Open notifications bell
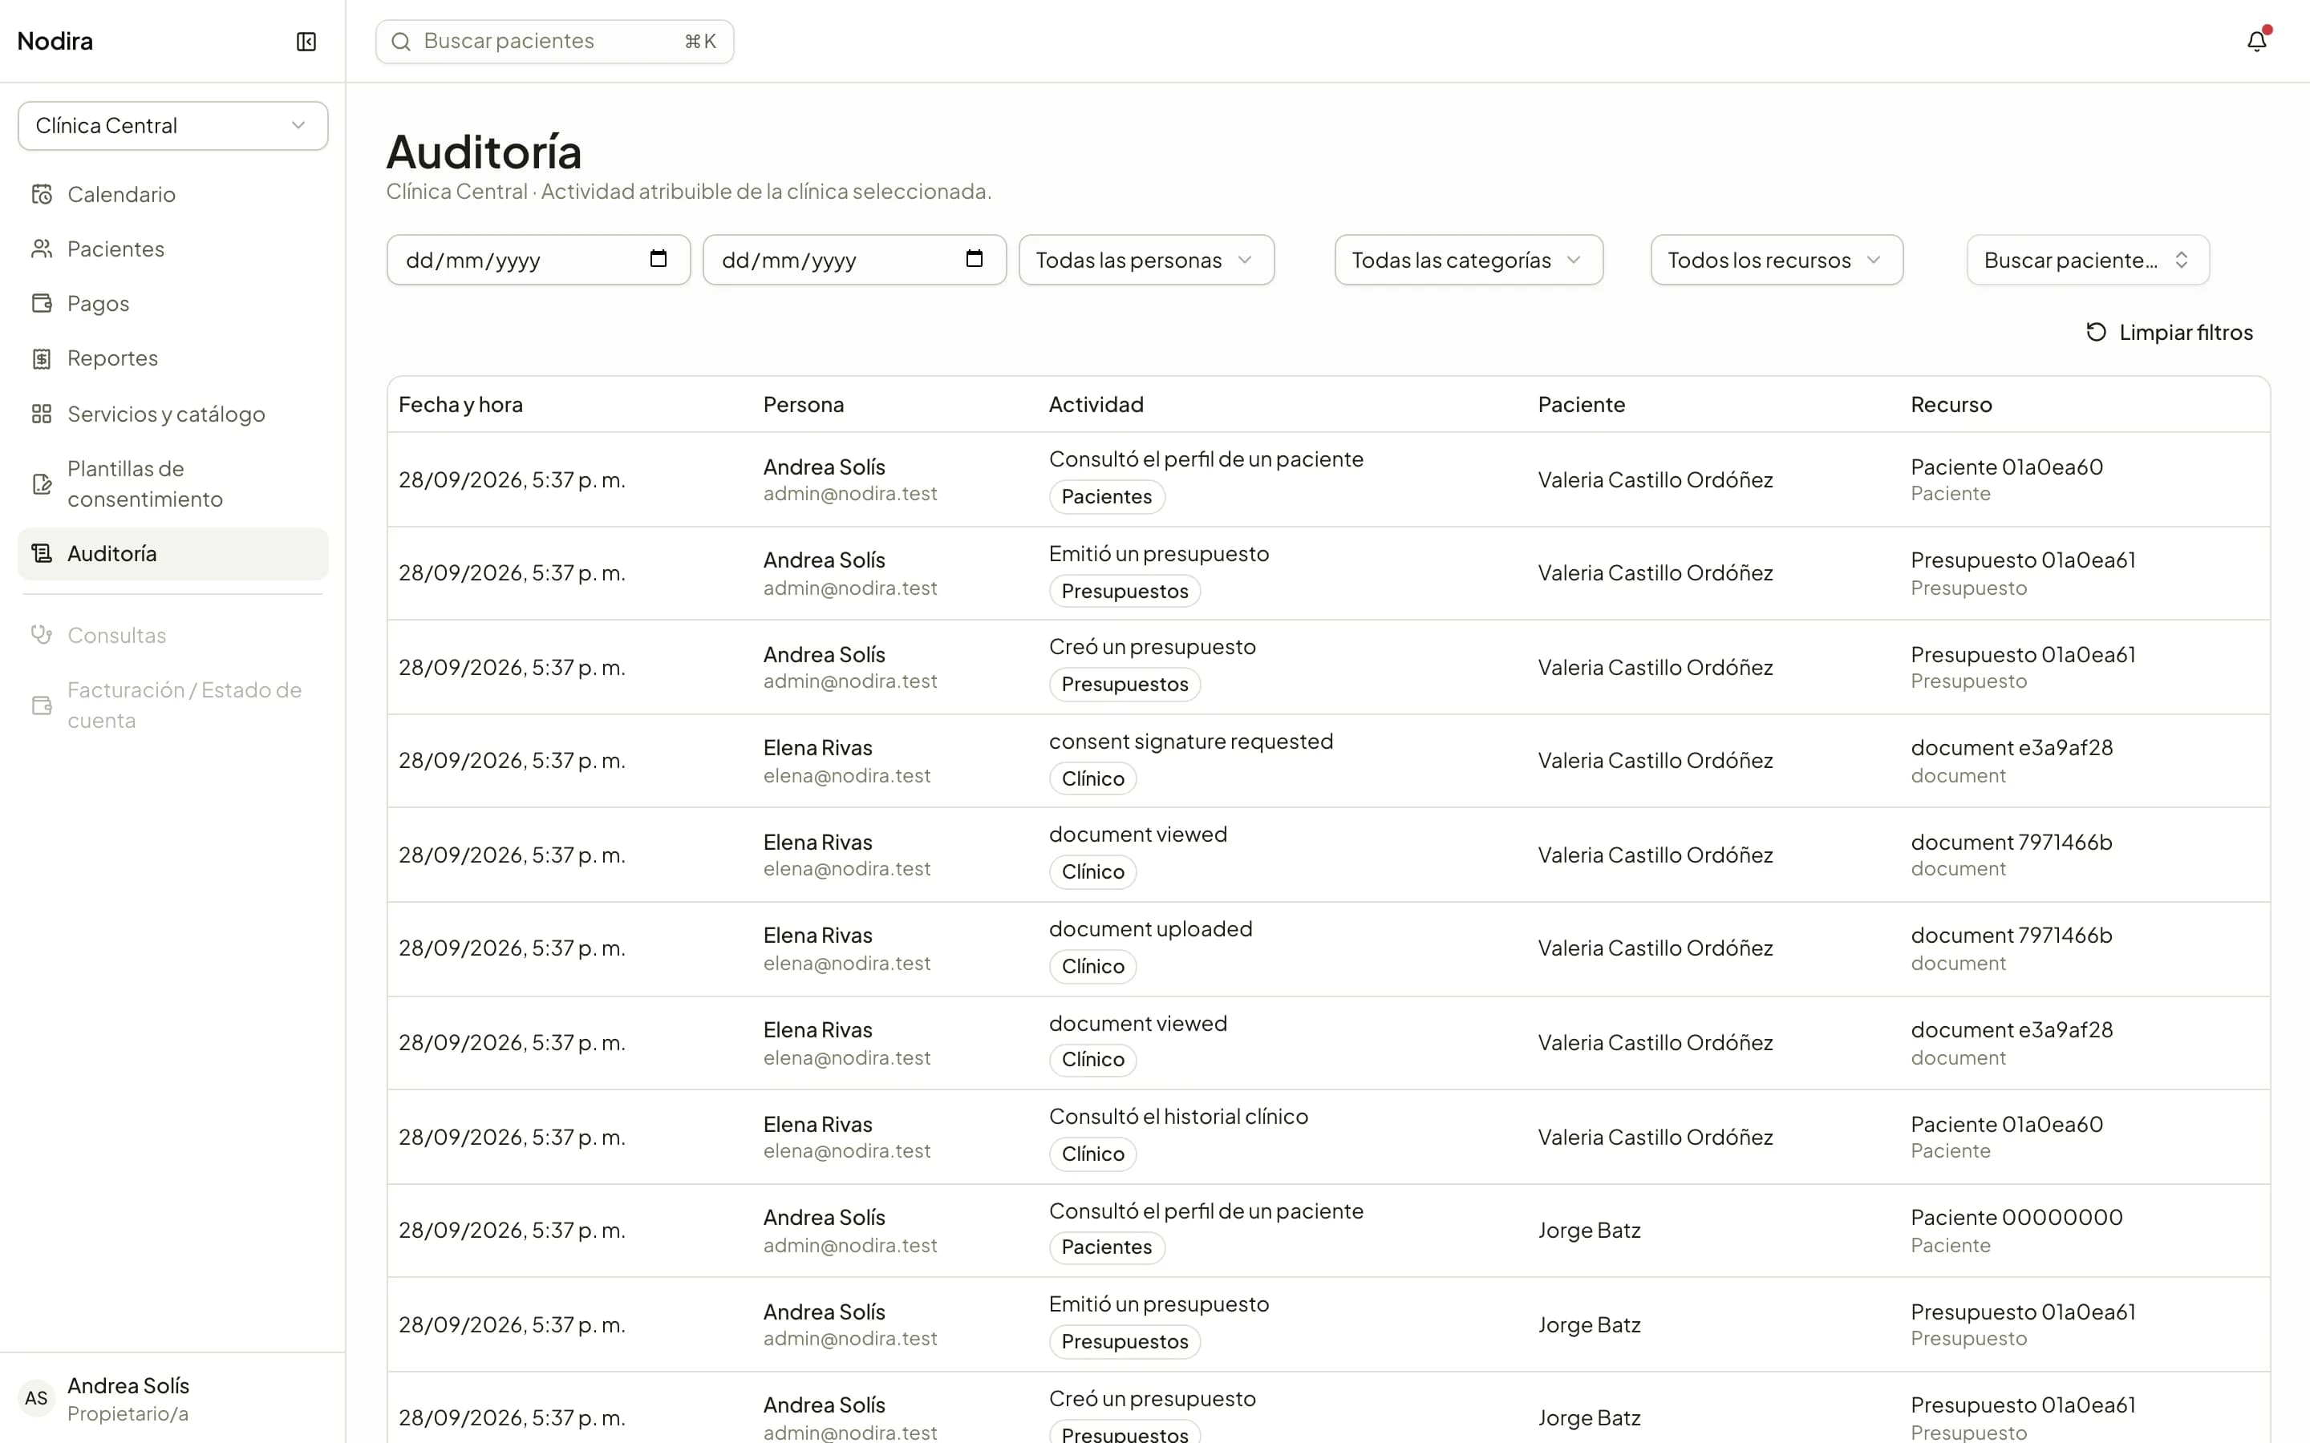The image size is (2310, 1443). click(x=2256, y=41)
